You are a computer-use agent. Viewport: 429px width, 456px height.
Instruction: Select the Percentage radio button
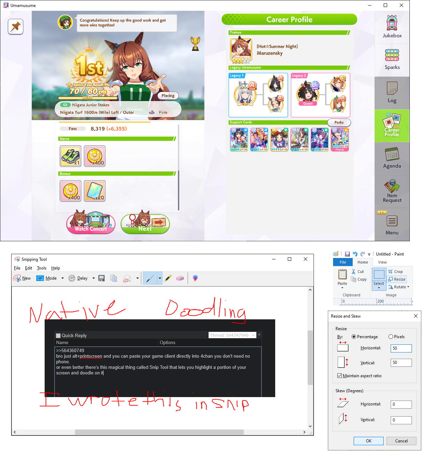point(354,337)
